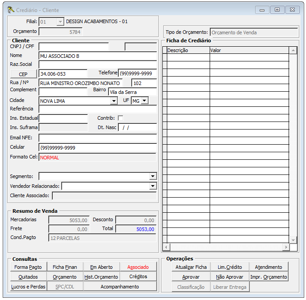306x300 pixels.
Task: Click the Ficha Finan button
Action: pyautogui.click(x=65, y=267)
